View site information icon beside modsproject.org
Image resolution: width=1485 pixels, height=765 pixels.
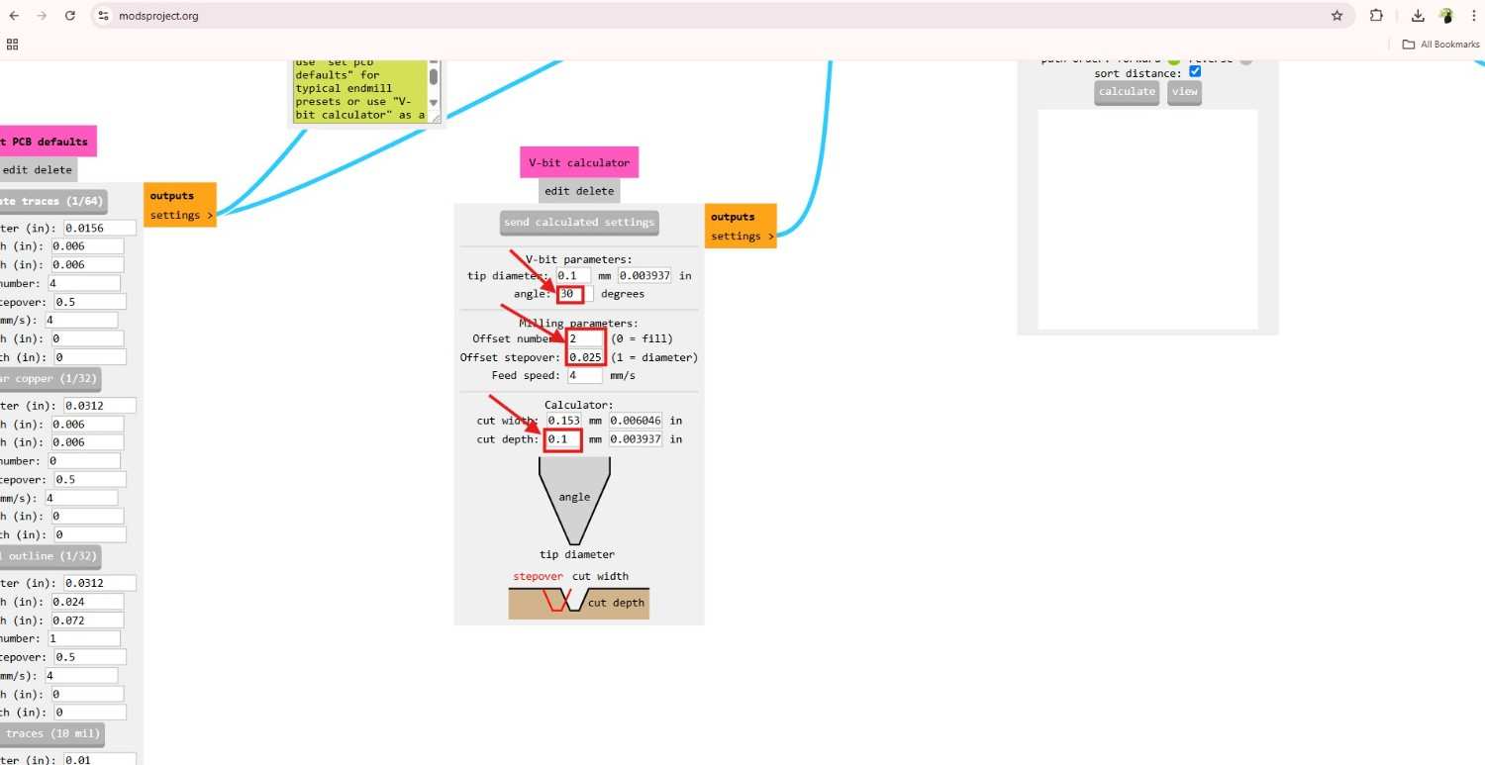tap(104, 16)
